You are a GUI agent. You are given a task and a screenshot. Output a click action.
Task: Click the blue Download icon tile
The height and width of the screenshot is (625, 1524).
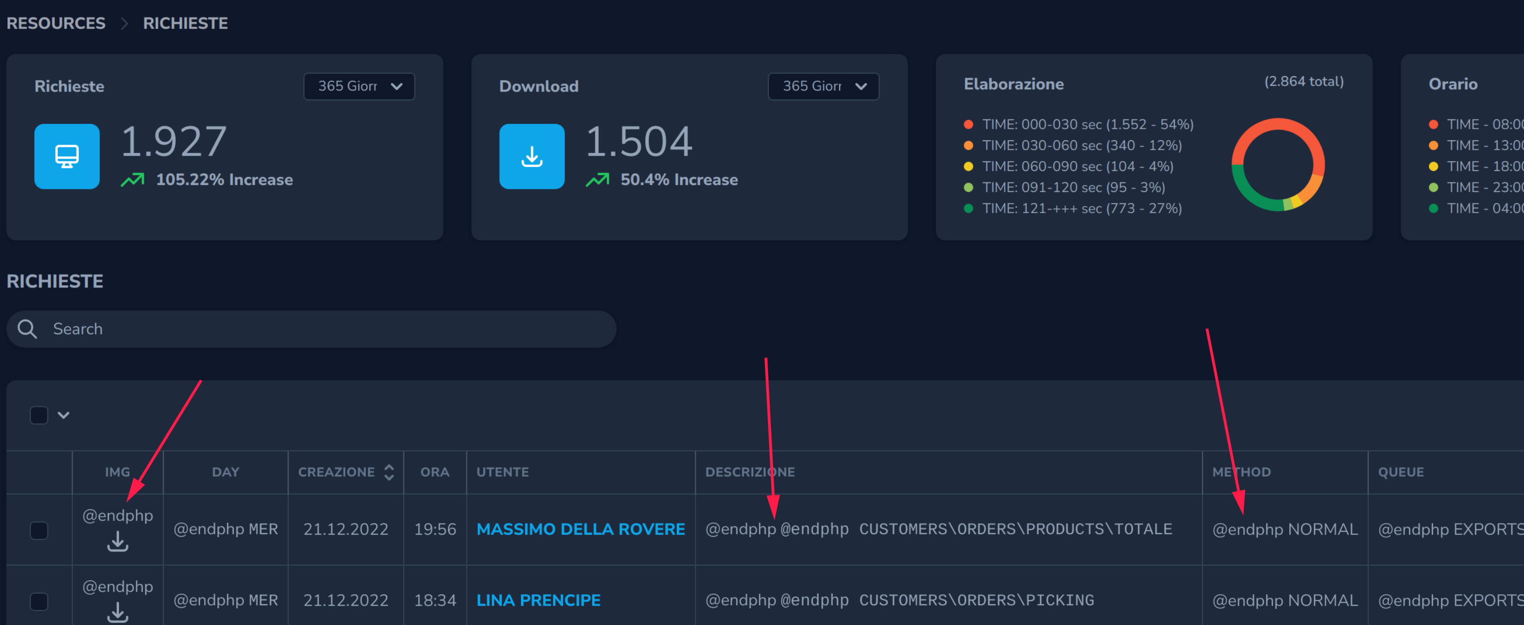(x=531, y=156)
